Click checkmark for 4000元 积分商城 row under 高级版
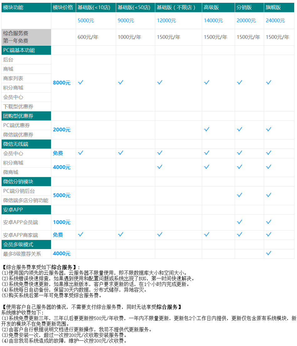 [207, 167]
